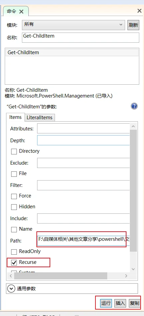Enable the Directory checkbox
144x316 pixels.
pyautogui.click(x=14, y=151)
